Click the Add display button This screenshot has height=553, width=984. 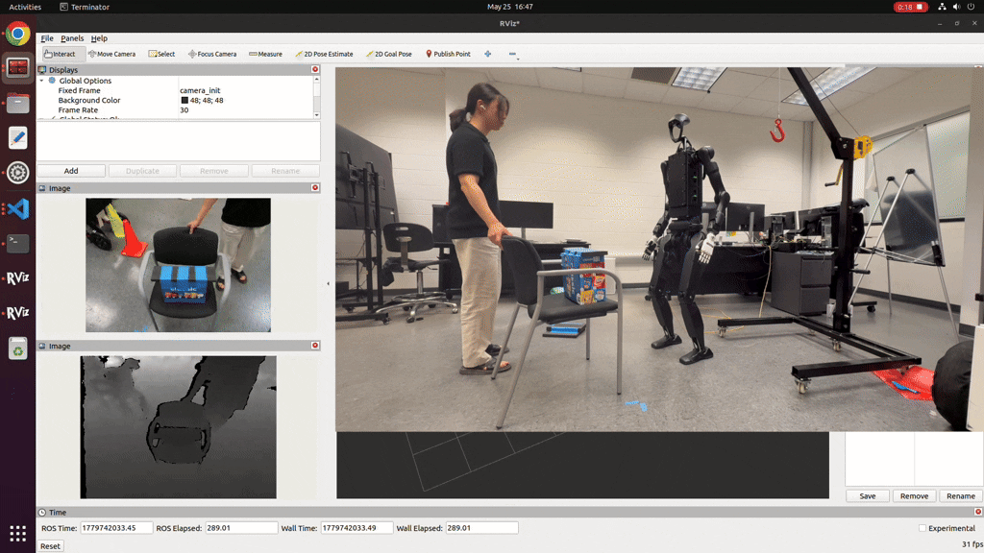click(71, 171)
